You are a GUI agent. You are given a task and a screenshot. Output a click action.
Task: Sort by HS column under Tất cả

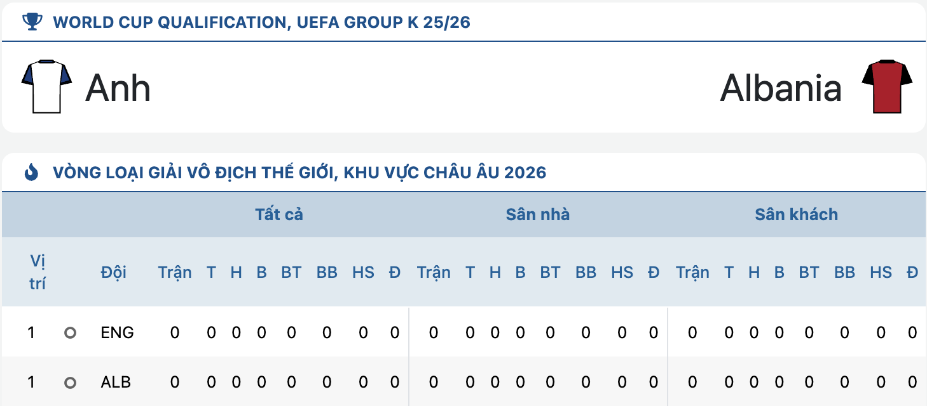363,272
